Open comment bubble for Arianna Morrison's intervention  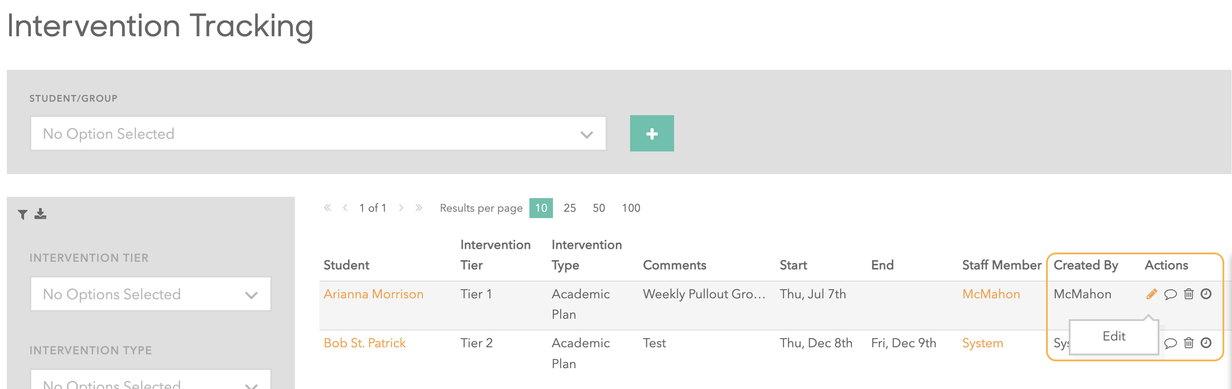pos(1170,294)
